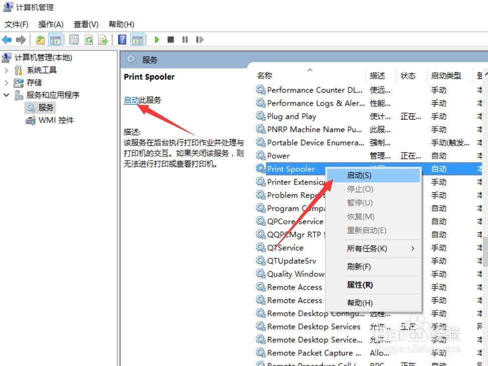Expand the 系统工具 tree node
The height and width of the screenshot is (366, 488).
[6, 70]
